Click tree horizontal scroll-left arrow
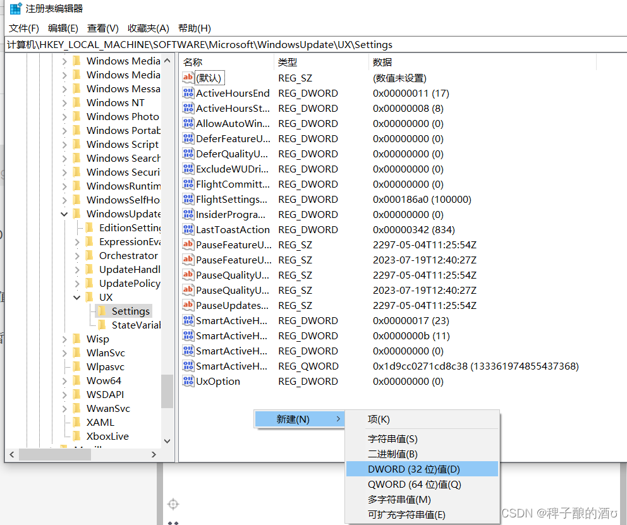This screenshot has width=627, height=525. coord(12,454)
